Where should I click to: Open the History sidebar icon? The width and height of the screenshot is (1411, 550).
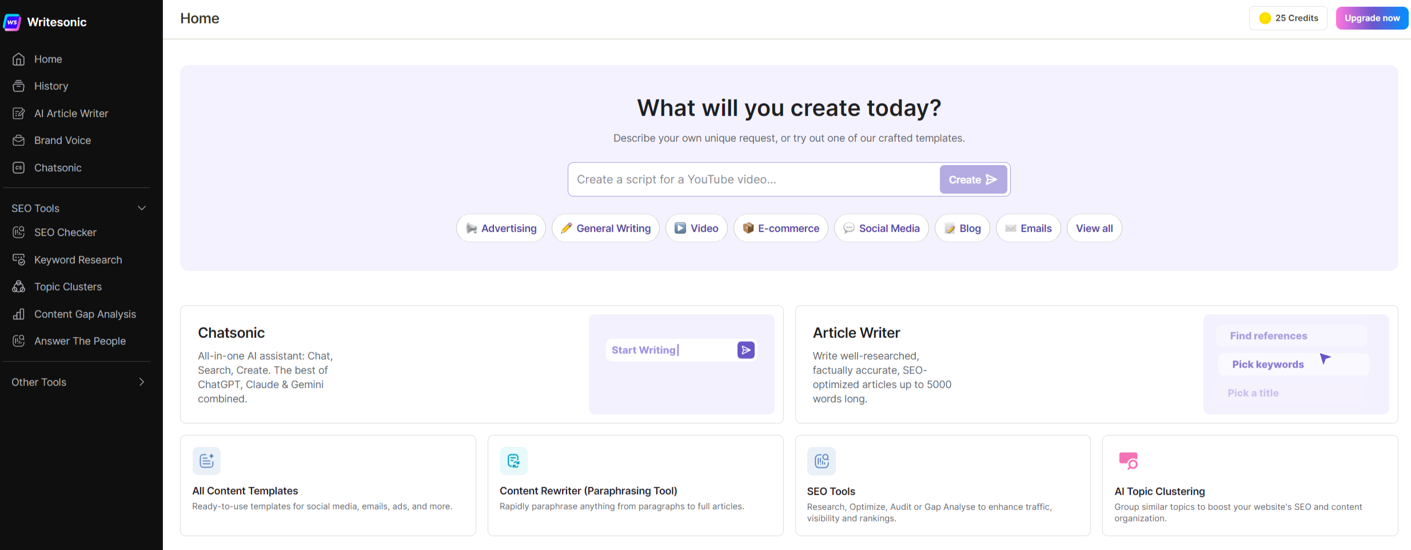coord(19,86)
